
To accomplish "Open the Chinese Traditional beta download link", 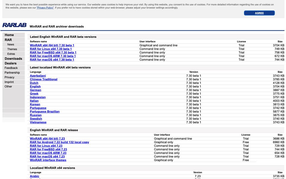I will pos(43,79).
